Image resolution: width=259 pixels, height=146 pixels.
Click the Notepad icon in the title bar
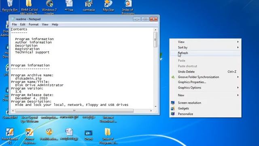coord(13,19)
